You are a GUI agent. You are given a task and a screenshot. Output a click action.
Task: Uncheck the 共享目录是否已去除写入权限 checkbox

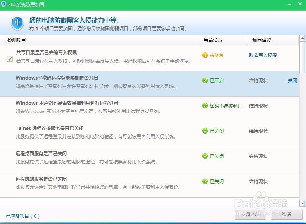pos(10,59)
